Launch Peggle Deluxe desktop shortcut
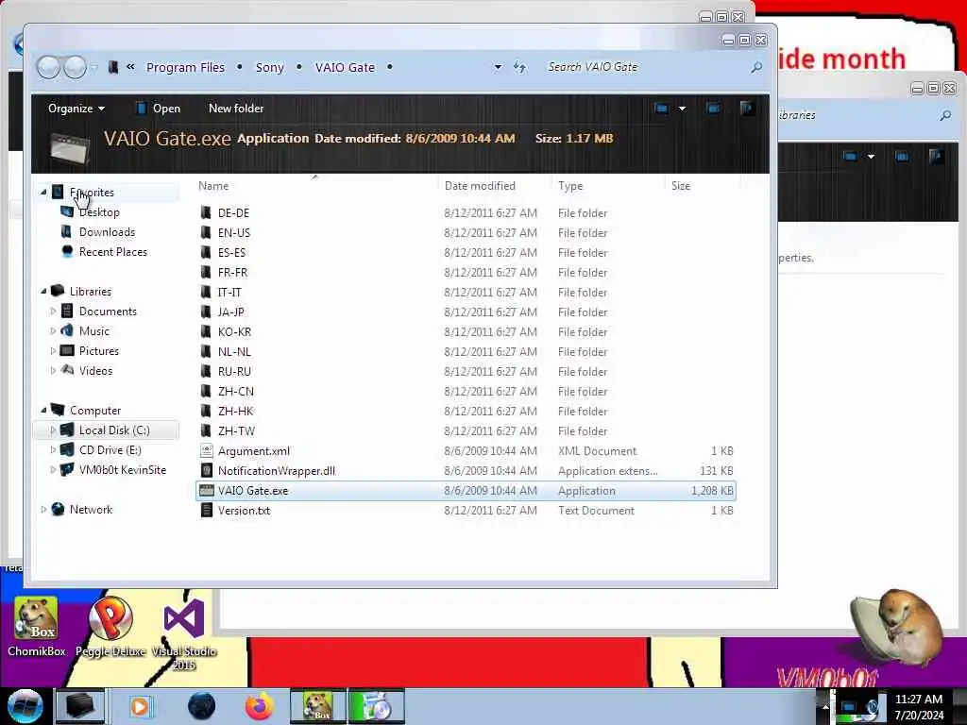The width and height of the screenshot is (967, 725). point(111,627)
